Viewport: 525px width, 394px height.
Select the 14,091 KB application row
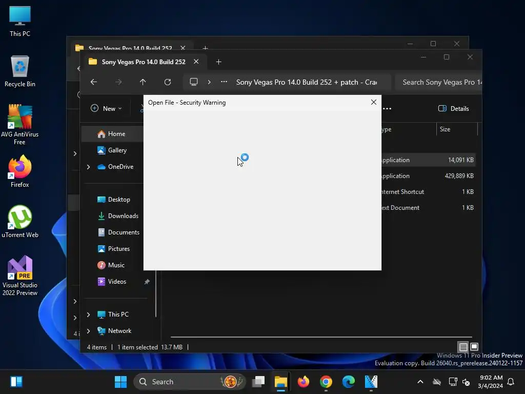click(x=429, y=160)
